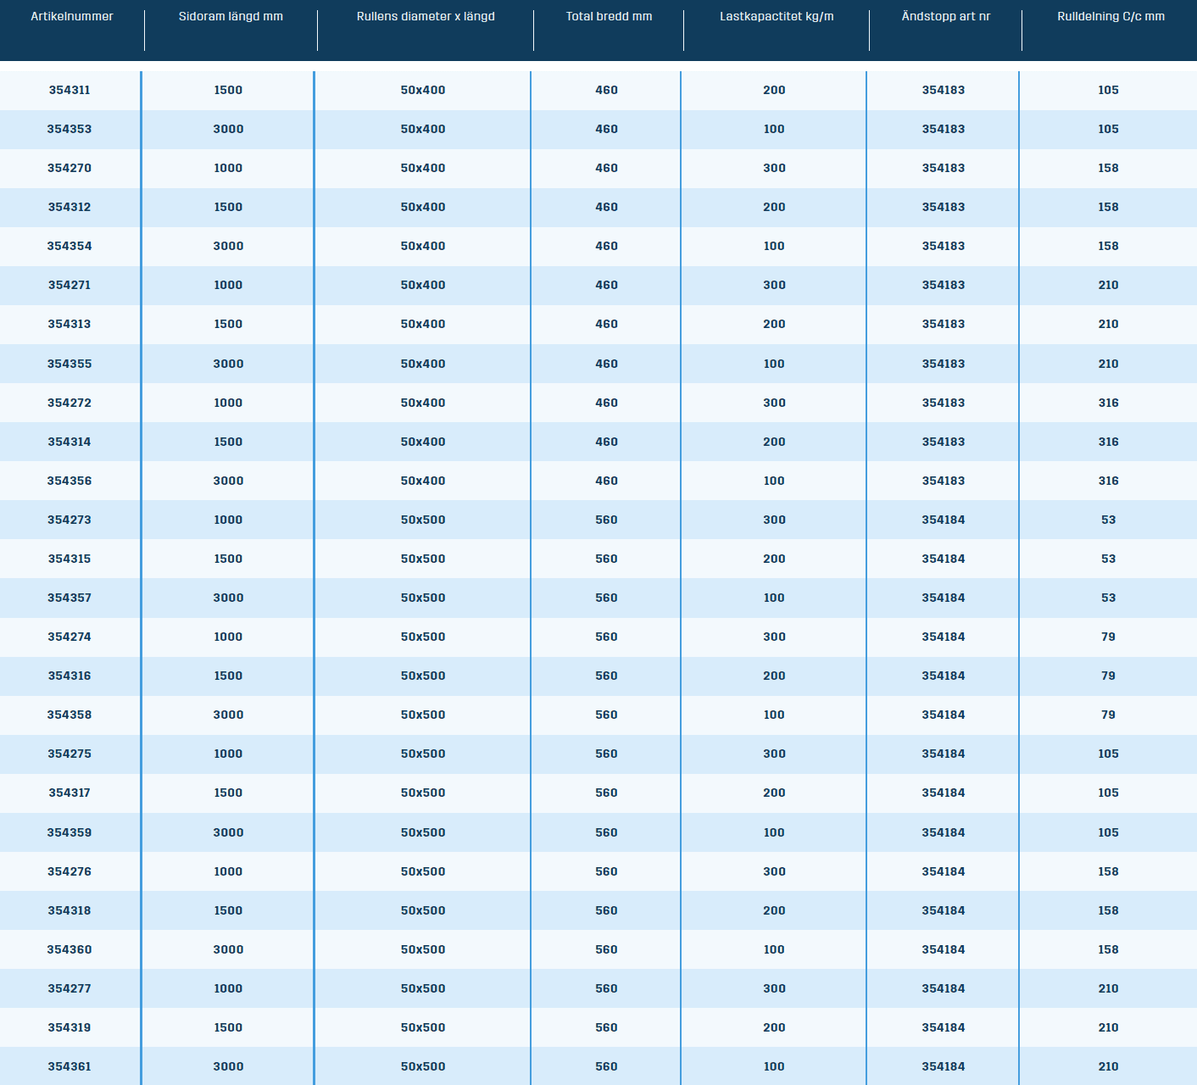Screen dimensions: 1197x1085
Task: Select article number 354276
Action: coord(70,871)
